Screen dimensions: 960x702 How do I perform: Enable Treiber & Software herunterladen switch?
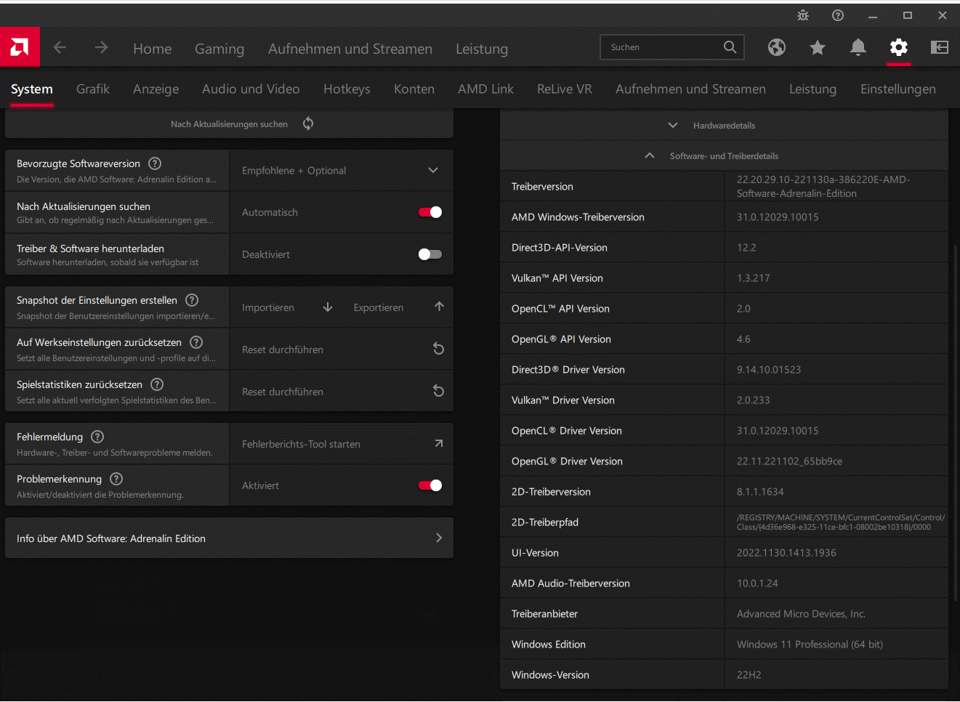pos(430,254)
